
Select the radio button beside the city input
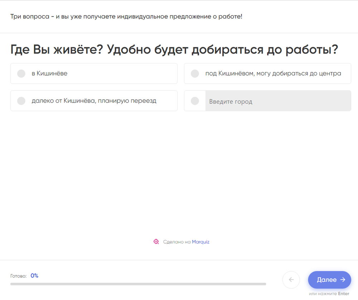[x=195, y=101]
